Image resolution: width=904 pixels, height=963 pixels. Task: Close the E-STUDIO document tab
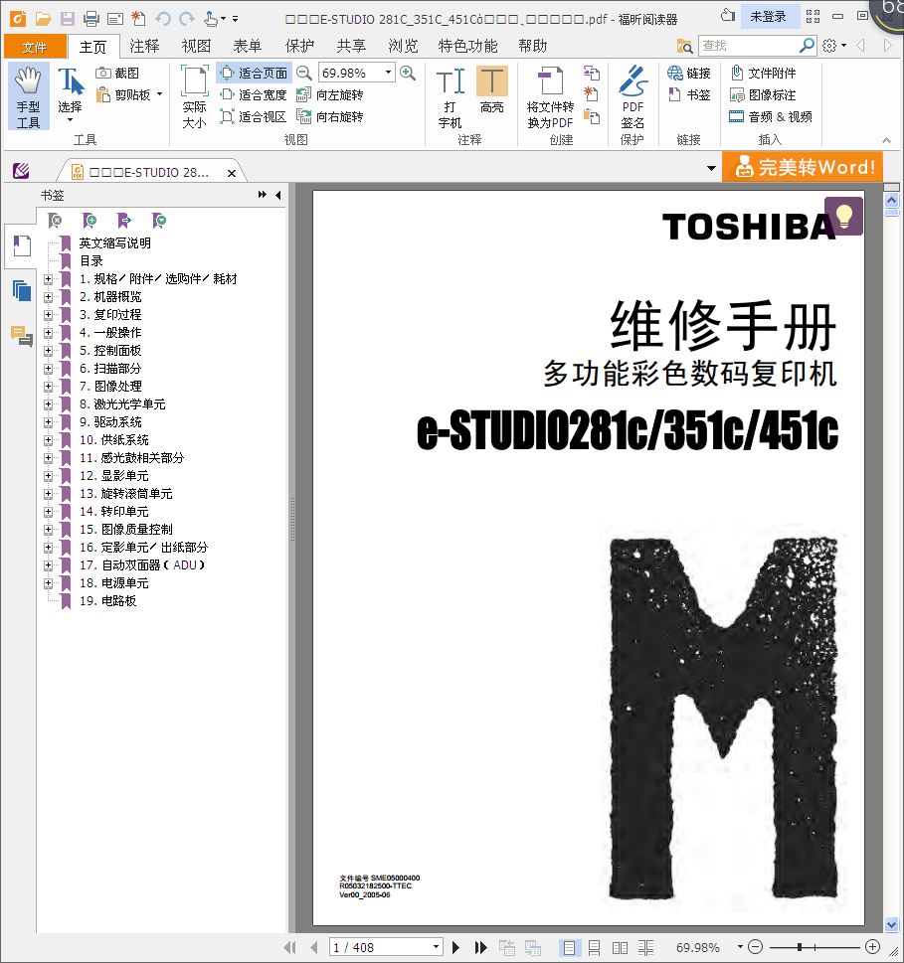coord(232,173)
